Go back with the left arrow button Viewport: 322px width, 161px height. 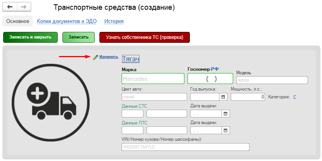pyautogui.click(x=10, y=7)
